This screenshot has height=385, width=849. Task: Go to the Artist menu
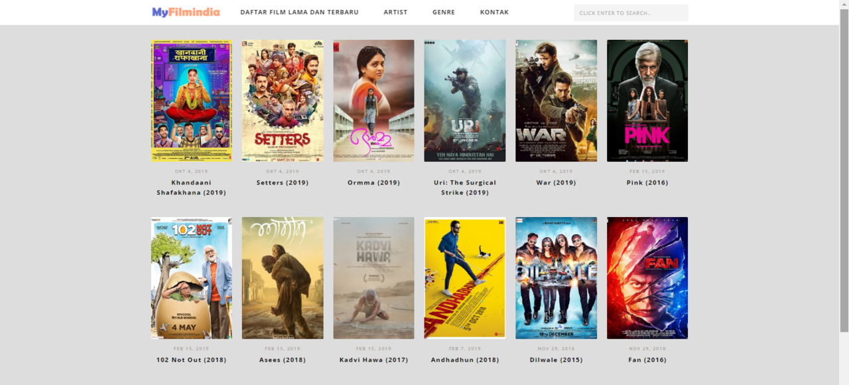pos(395,13)
